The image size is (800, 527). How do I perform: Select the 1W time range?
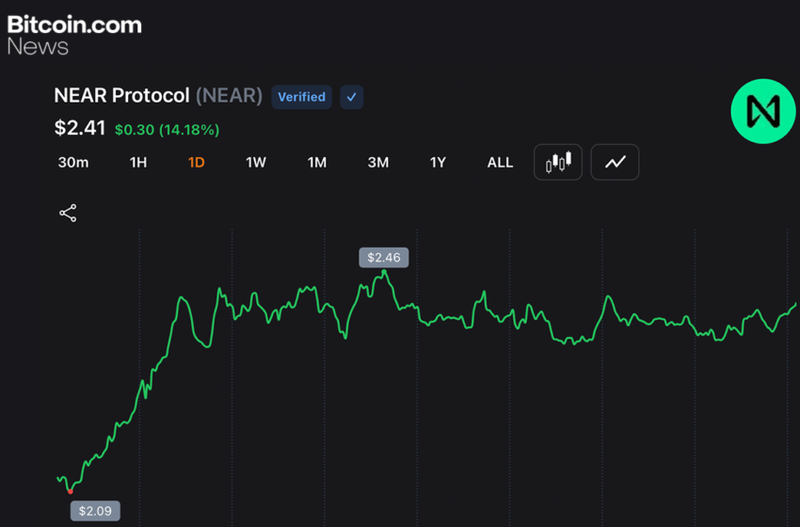click(x=256, y=162)
